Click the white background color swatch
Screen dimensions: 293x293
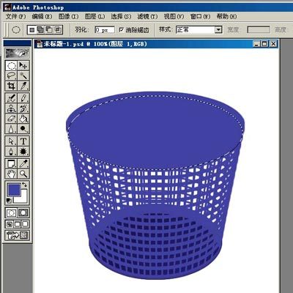click(x=24, y=199)
